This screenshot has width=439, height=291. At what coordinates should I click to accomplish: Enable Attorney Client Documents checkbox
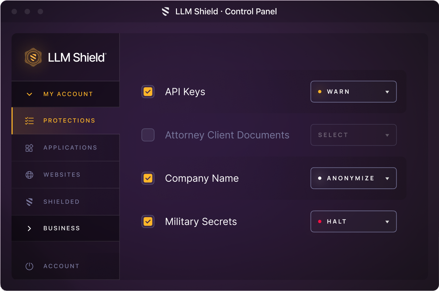pos(148,135)
